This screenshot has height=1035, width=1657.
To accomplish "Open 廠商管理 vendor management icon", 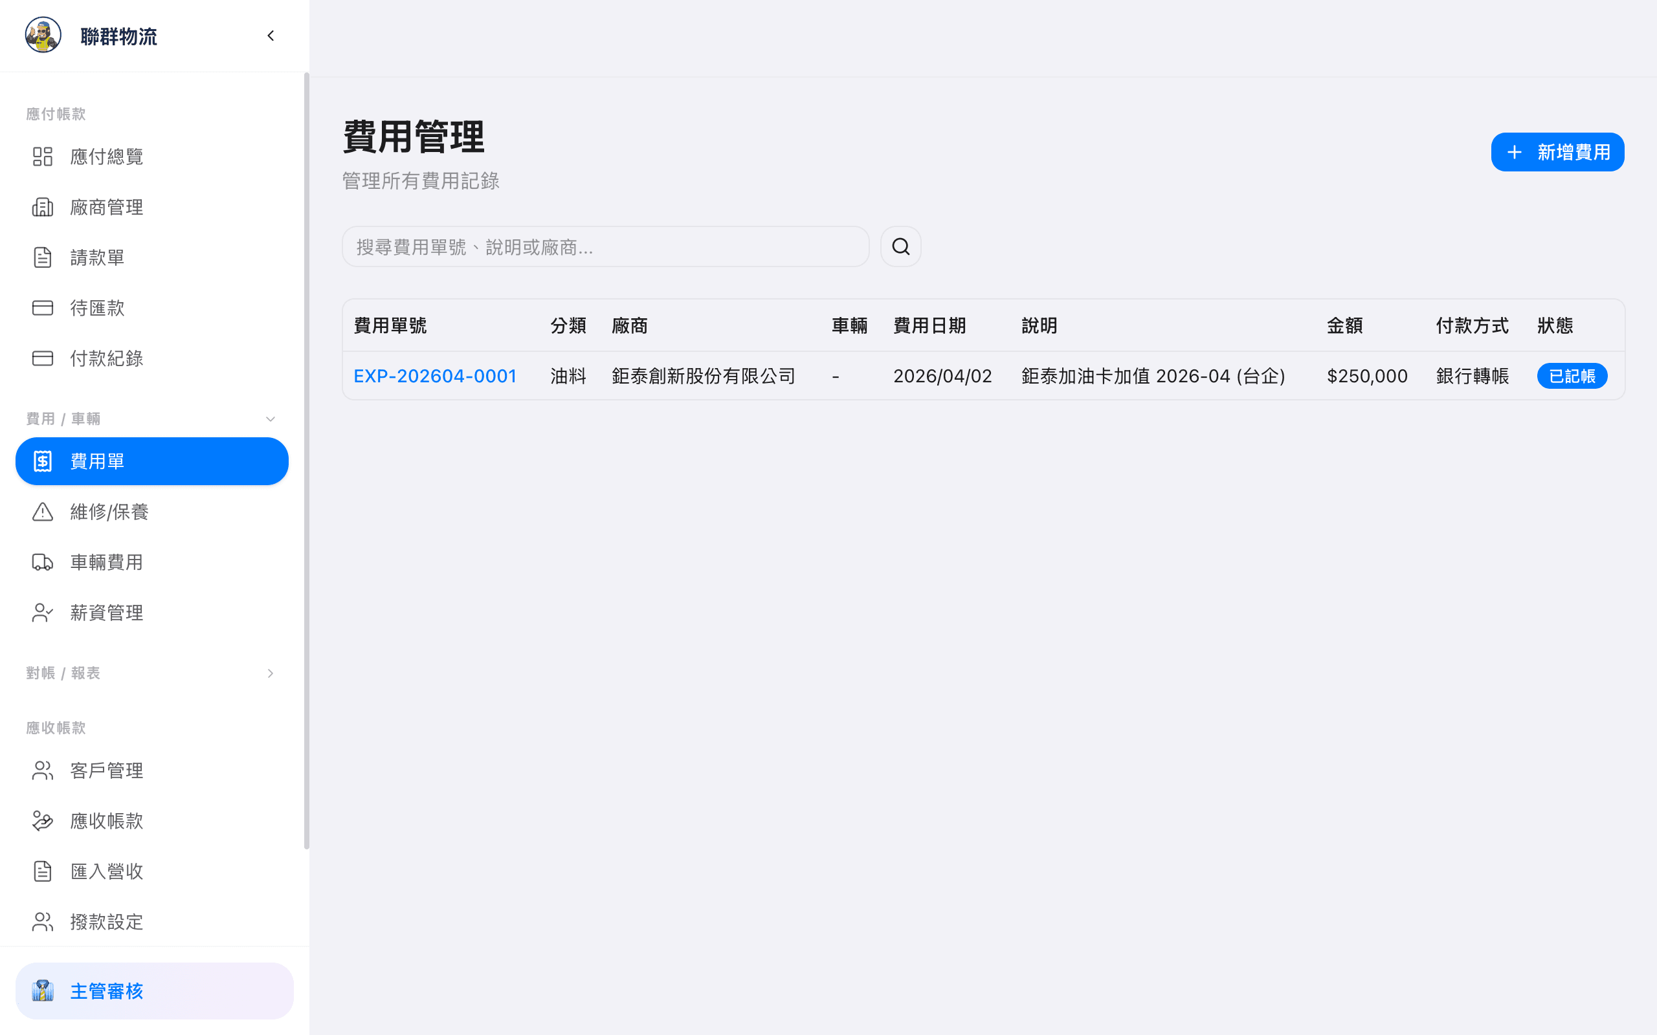I will click(x=43, y=207).
